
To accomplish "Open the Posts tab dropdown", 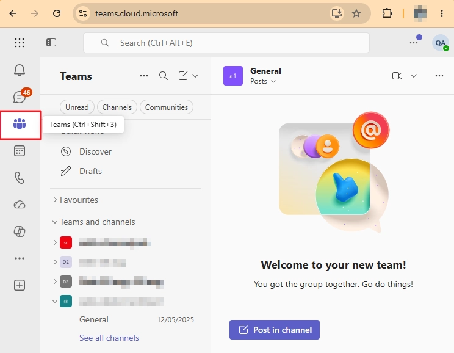I will 263,81.
